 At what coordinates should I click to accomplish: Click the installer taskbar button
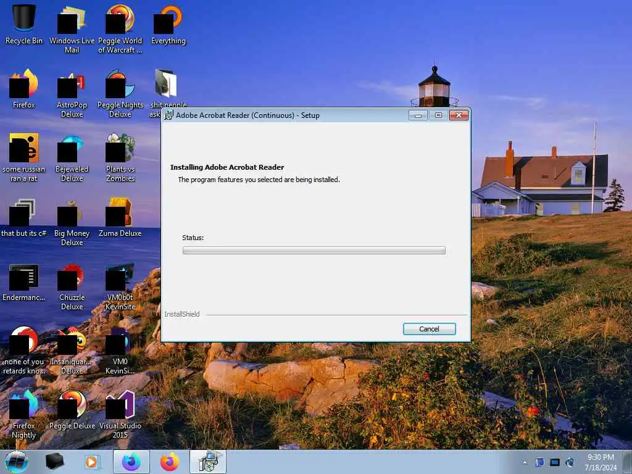pos(208,462)
